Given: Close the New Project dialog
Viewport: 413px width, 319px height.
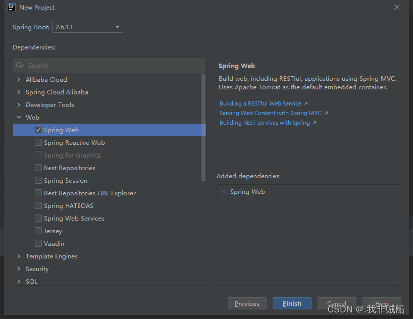Looking at the screenshot, I should pos(397,7).
